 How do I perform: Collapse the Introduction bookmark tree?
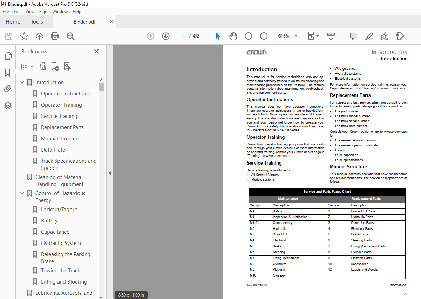[x=22, y=82]
